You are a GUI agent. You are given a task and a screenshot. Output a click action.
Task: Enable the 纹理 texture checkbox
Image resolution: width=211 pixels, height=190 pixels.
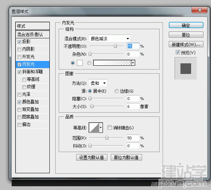24,87
